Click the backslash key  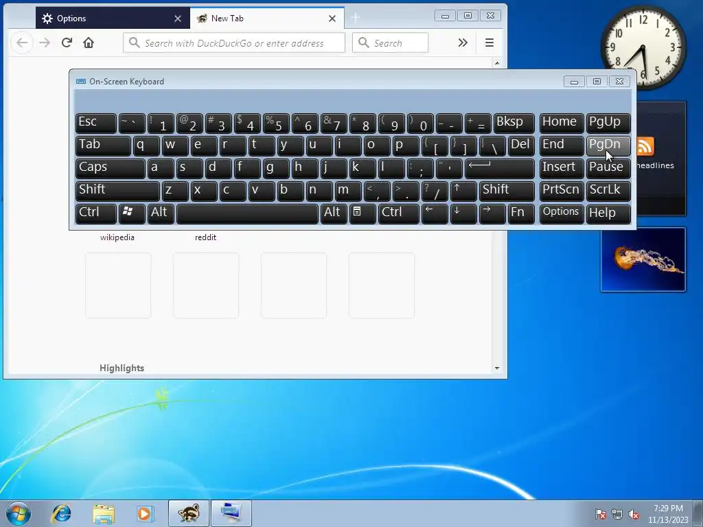(x=492, y=145)
